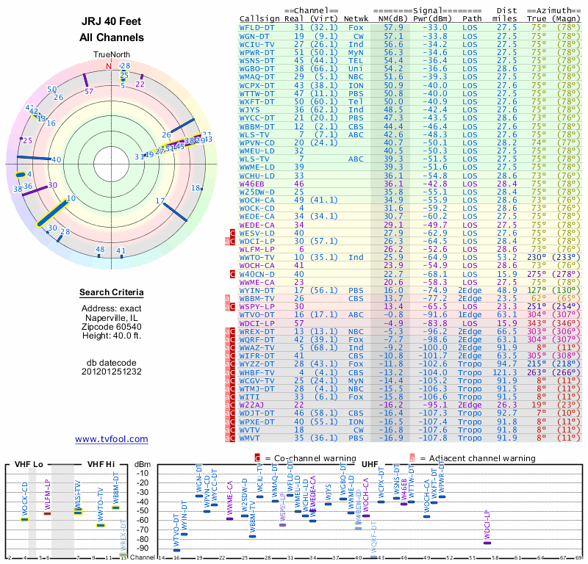Click the W22AJ callsign in the station table
Viewport: 588px width, 564px height.
252,404
